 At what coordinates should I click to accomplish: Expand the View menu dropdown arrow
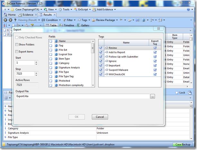click(56, 10)
